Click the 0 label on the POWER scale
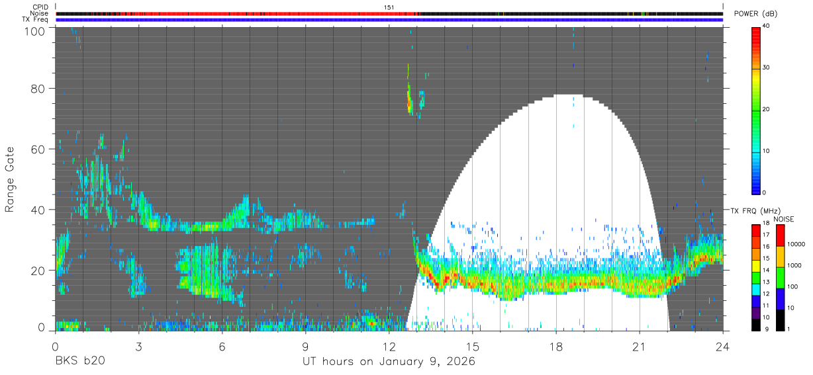 pyautogui.click(x=764, y=192)
